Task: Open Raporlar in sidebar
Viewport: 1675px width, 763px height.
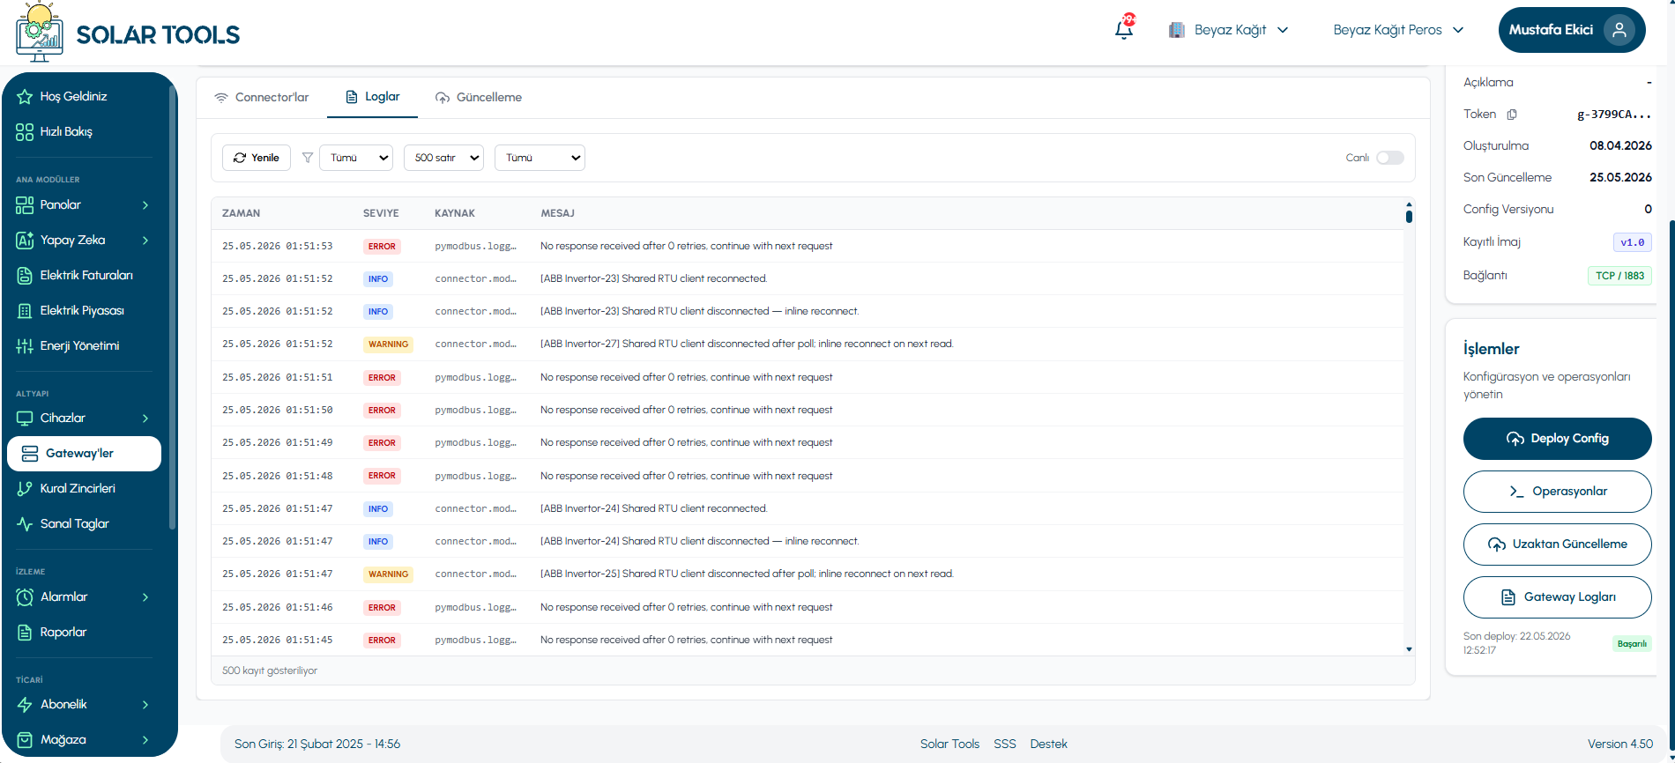Action: pyautogui.click(x=85, y=632)
